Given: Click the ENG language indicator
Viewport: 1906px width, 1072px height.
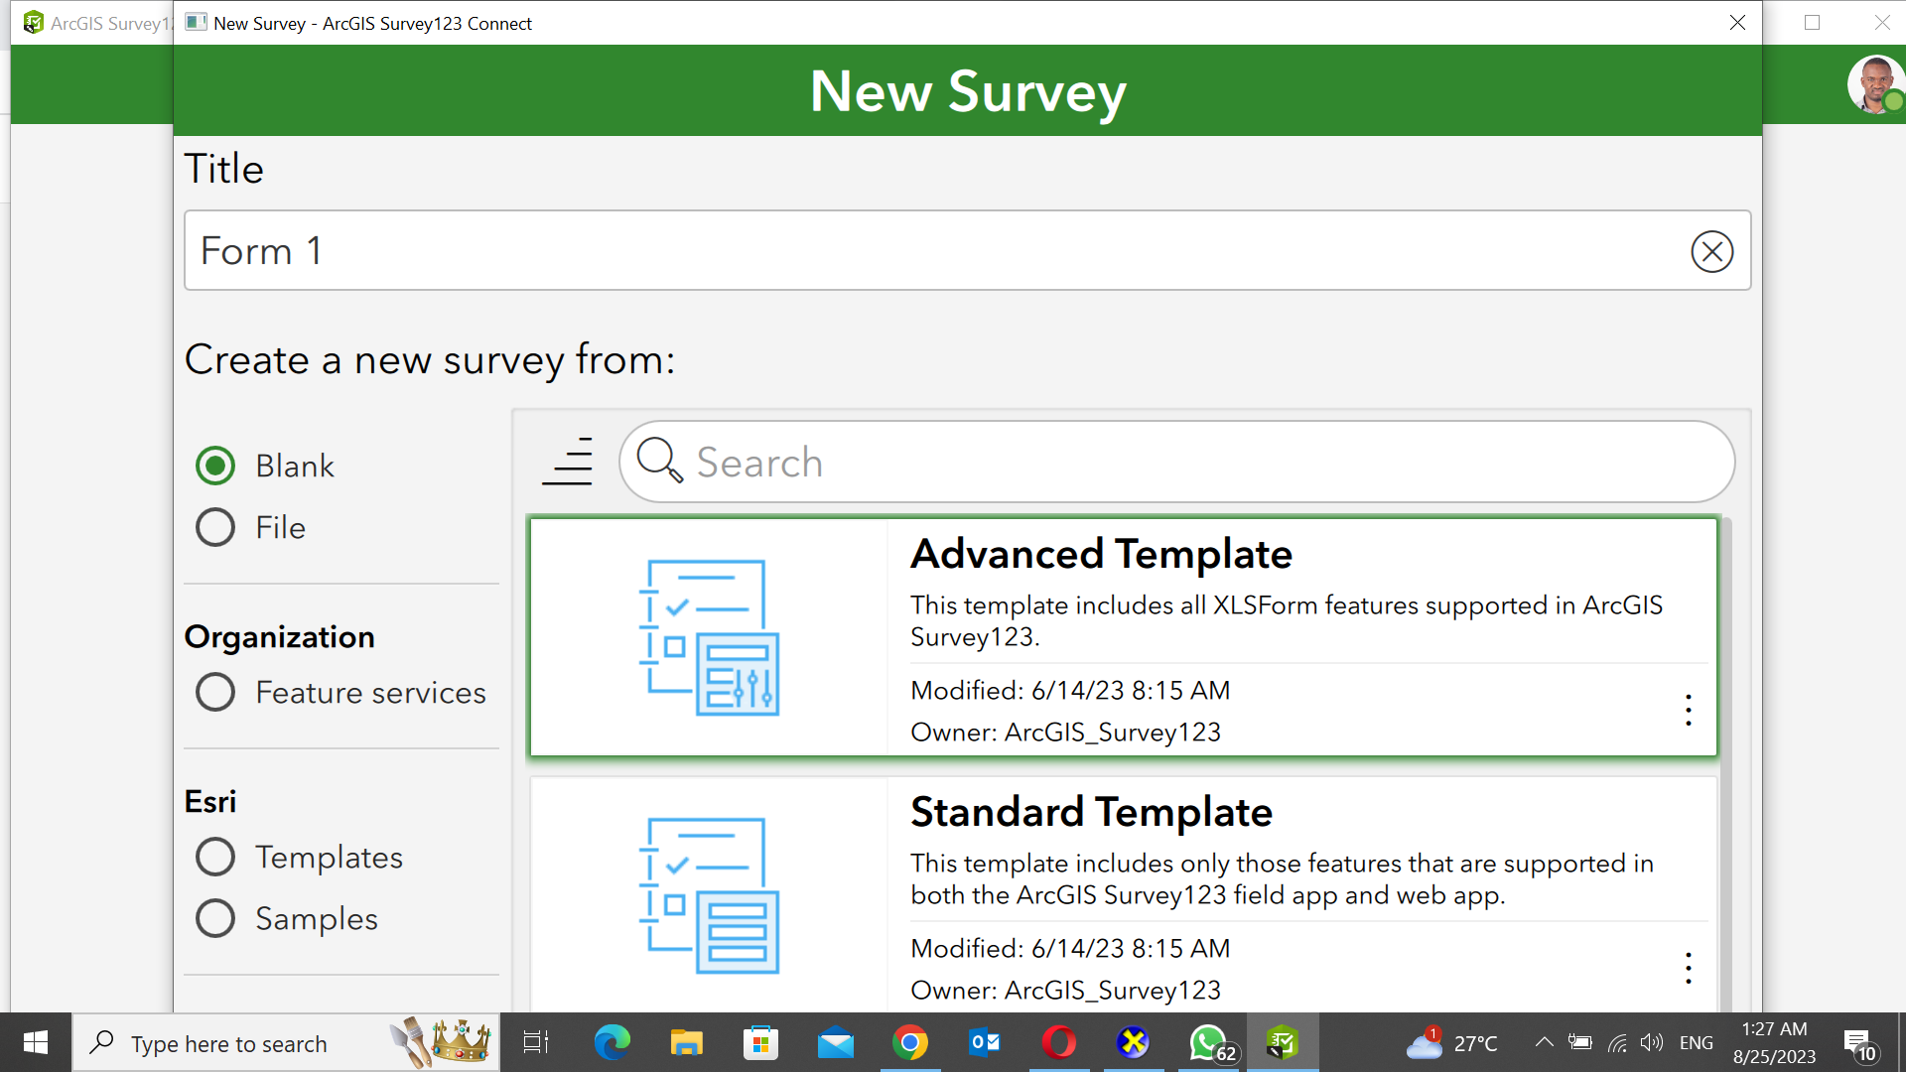Looking at the screenshot, I should click(1697, 1042).
